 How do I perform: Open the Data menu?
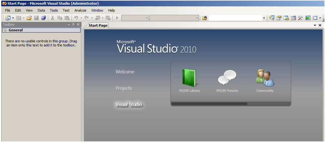click(x=41, y=10)
